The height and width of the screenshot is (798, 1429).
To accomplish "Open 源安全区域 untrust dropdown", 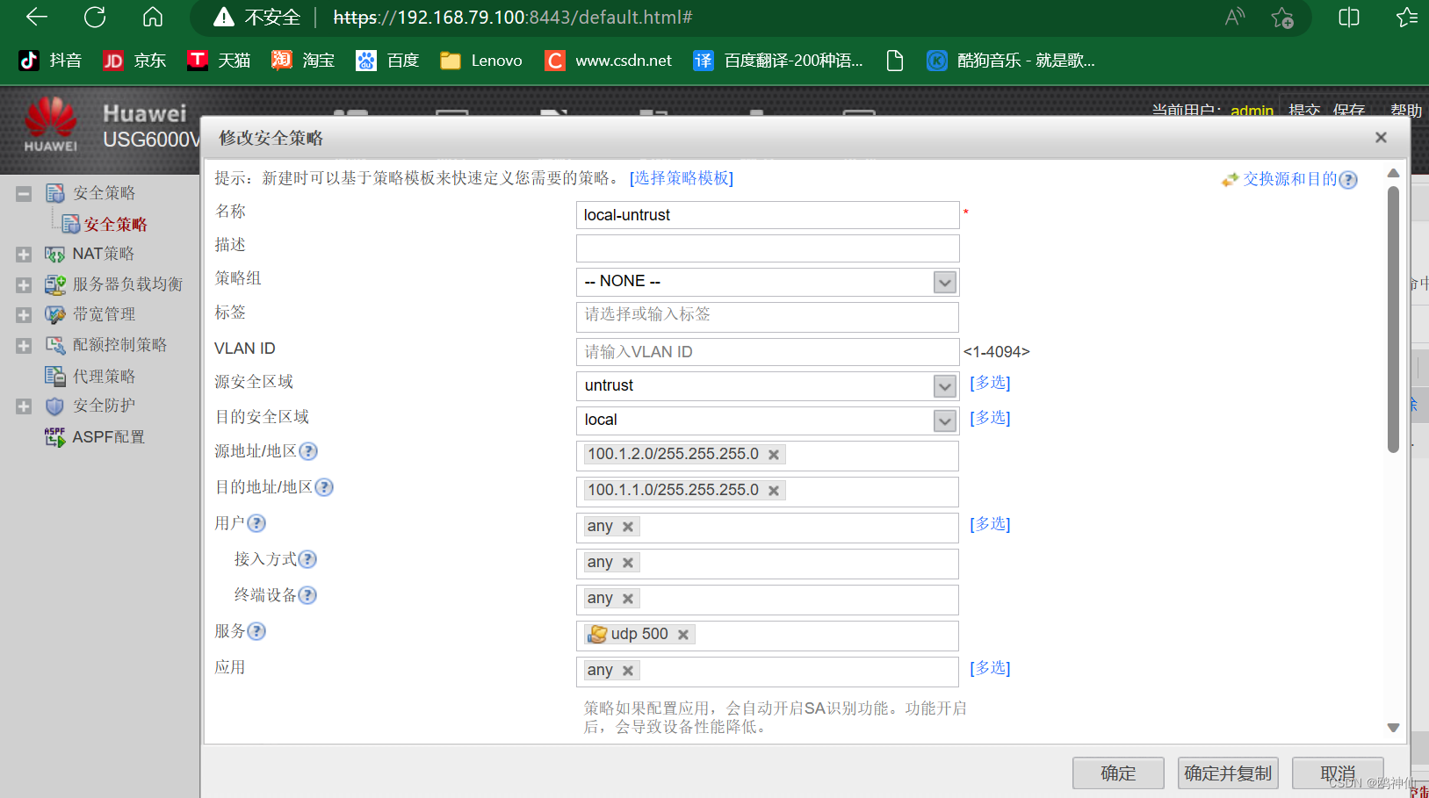I will coord(945,386).
